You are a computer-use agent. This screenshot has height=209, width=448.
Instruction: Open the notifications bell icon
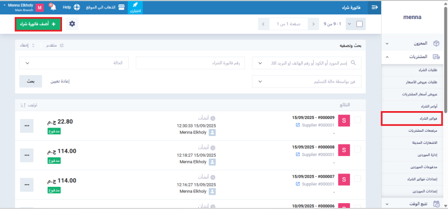52,7
